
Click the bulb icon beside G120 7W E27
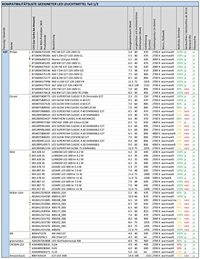30,66
